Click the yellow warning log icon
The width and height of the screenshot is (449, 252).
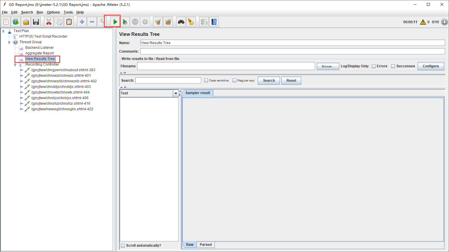point(423,22)
